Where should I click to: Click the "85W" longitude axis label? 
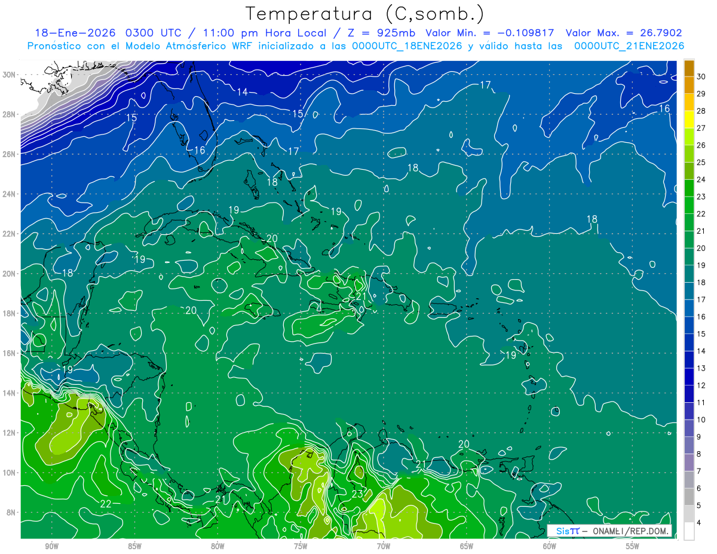pyautogui.click(x=134, y=546)
